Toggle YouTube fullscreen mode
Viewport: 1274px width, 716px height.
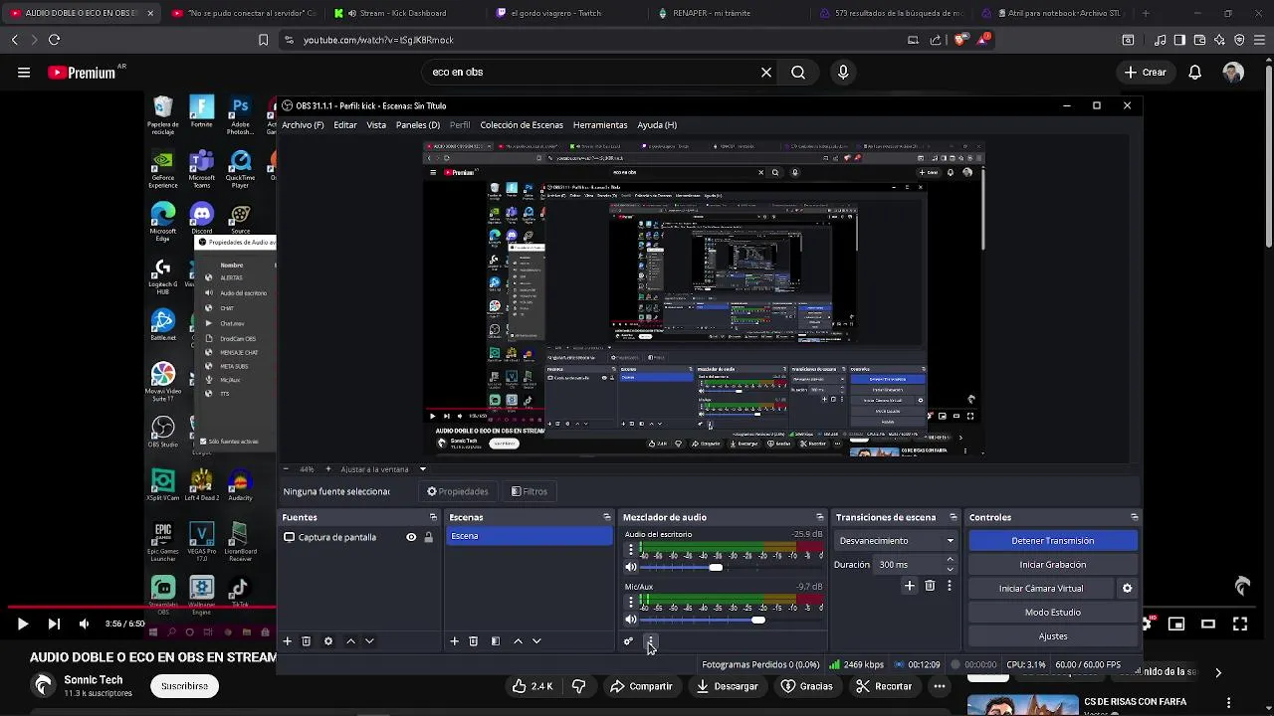pos(1240,625)
